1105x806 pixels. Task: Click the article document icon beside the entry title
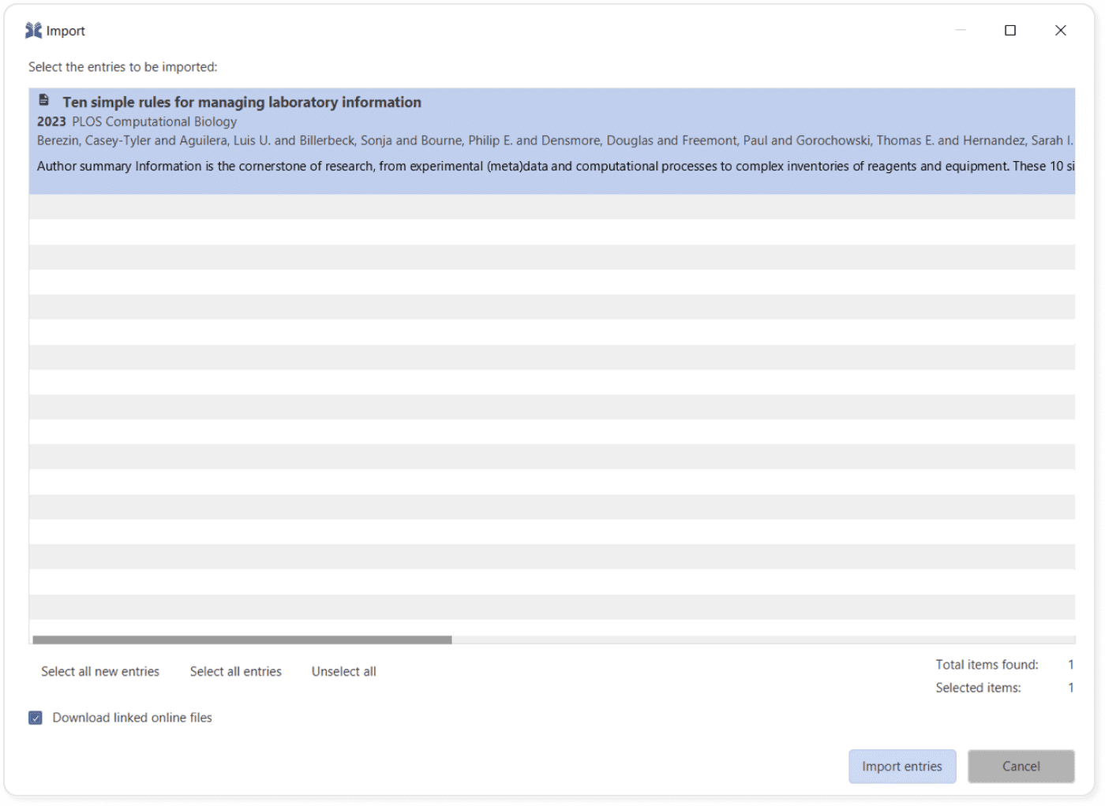43,100
